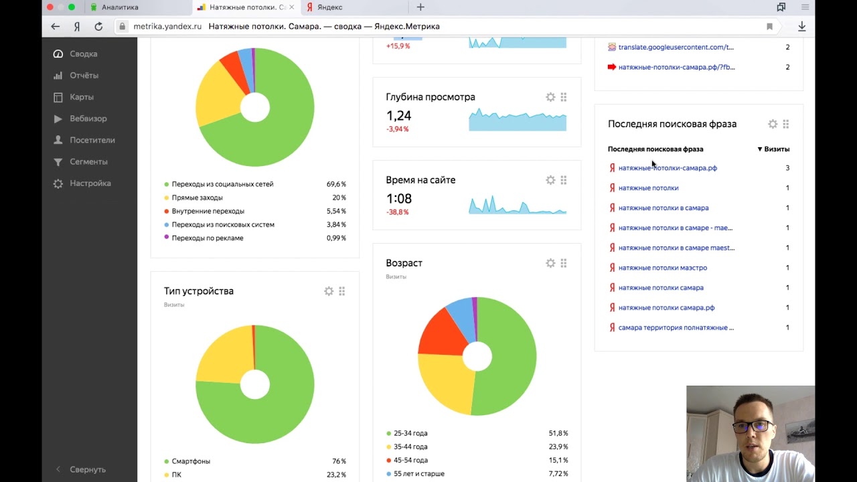Screen dimensions: 857x482
Task: Open gear settings of Глубина просмотра widget
Action: click(550, 97)
